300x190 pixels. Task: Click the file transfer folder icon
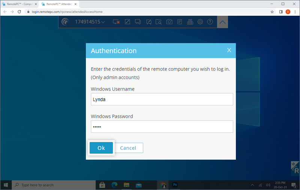(x=159, y=22)
